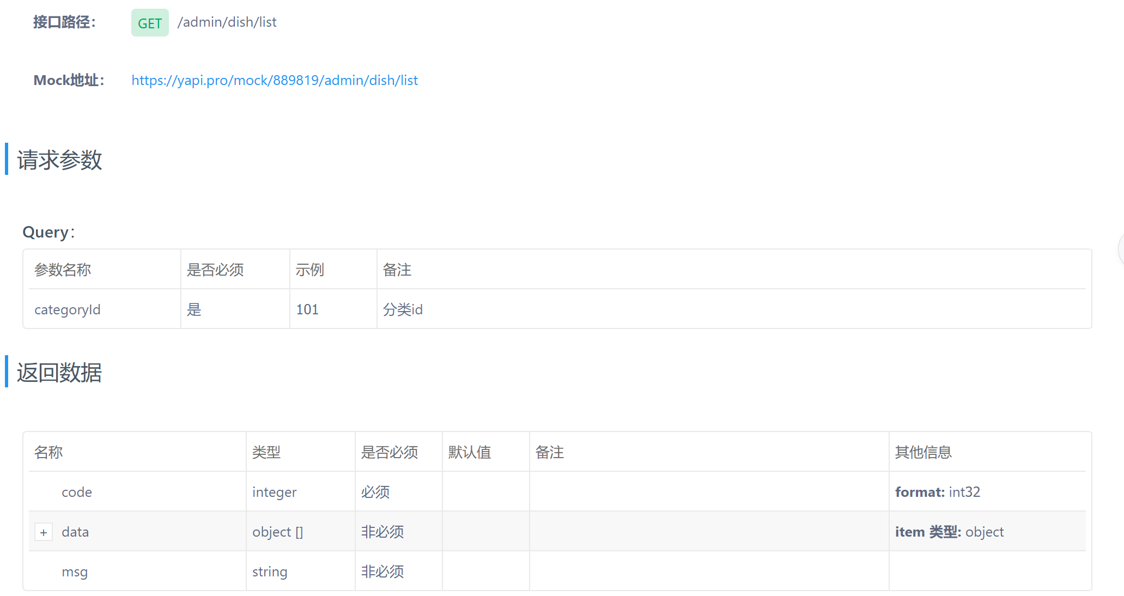The height and width of the screenshot is (596, 1124).
Task: Click the 分类id remark cell
Action: [x=403, y=309]
